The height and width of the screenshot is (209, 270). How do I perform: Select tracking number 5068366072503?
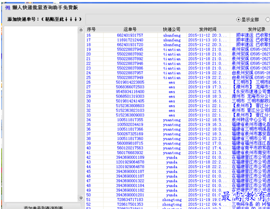coord(130,87)
